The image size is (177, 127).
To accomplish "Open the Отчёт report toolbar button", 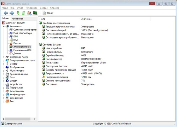I will [x=48, y=13].
